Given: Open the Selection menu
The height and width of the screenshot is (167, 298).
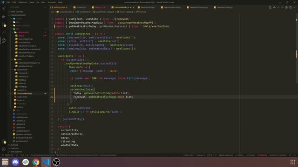Looking at the screenshot, I should tap(23, 2).
